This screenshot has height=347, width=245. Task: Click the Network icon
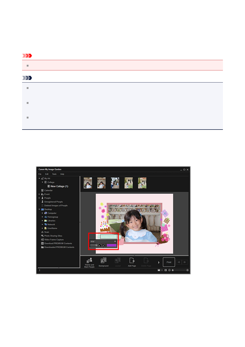tap(45, 224)
